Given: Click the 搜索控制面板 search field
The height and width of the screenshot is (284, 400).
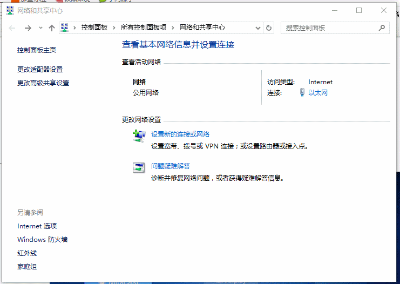Looking at the screenshot, I should click(329, 28).
